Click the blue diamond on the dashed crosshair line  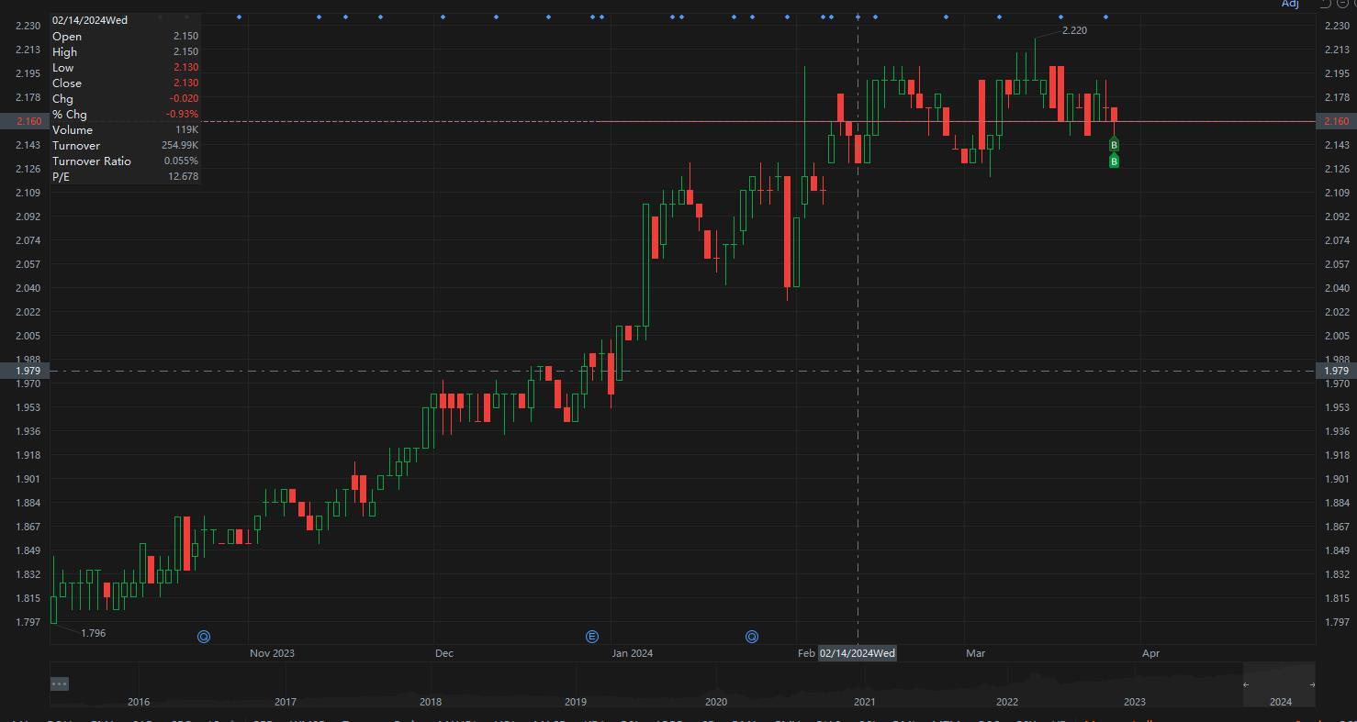point(858,17)
